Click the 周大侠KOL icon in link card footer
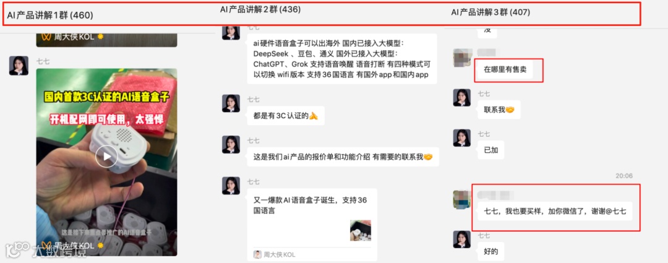Viewport: 668px width, 263px height. (257, 254)
